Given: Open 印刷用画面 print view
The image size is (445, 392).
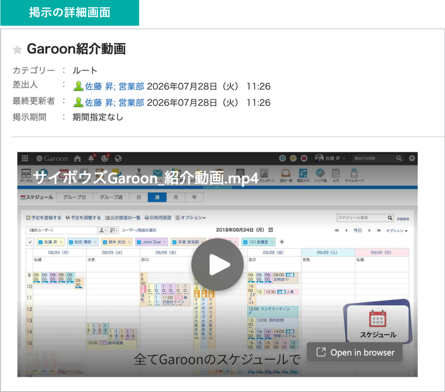Looking at the screenshot, I should pyautogui.click(x=158, y=218).
